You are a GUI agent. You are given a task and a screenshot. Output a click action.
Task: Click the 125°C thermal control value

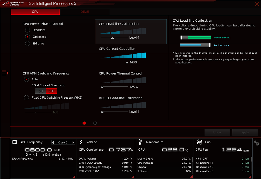(x=134, y=87)
